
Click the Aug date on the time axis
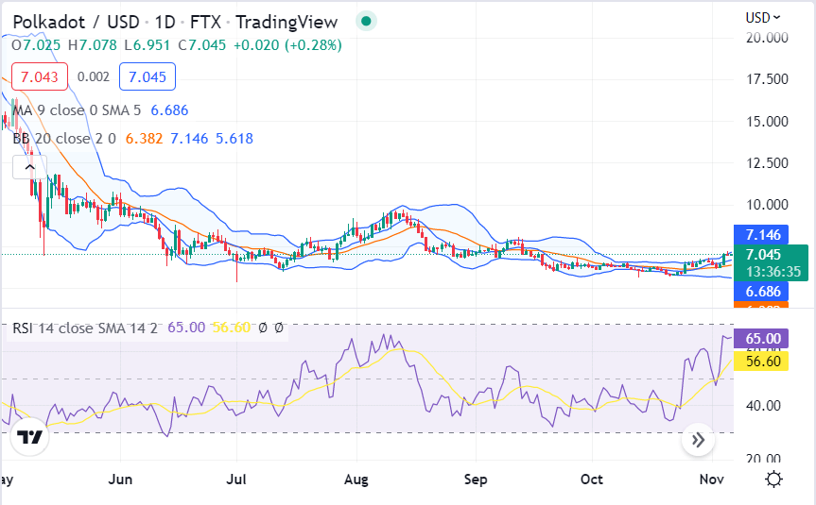[x=356, y=479]
